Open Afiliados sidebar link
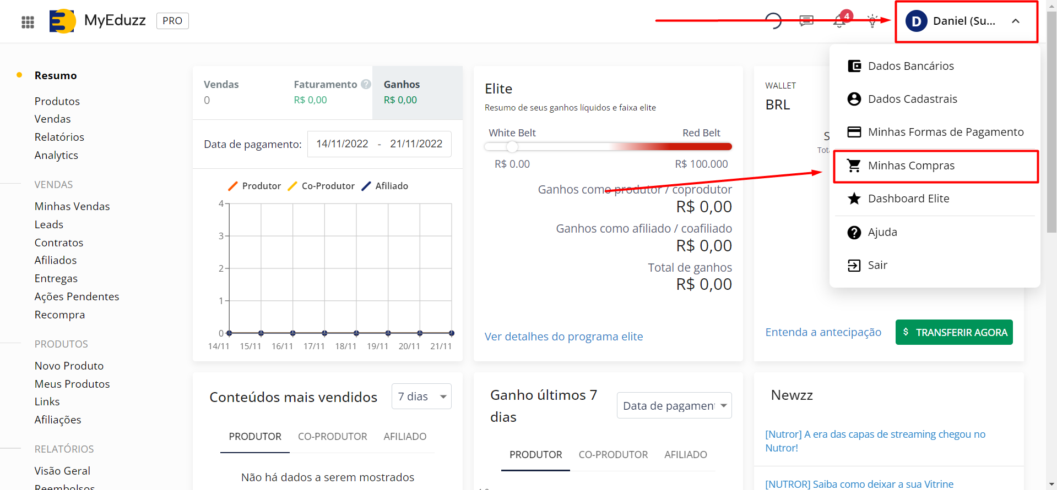The height and width of the screenshot is (490, 1057). (x=55, y=260)
